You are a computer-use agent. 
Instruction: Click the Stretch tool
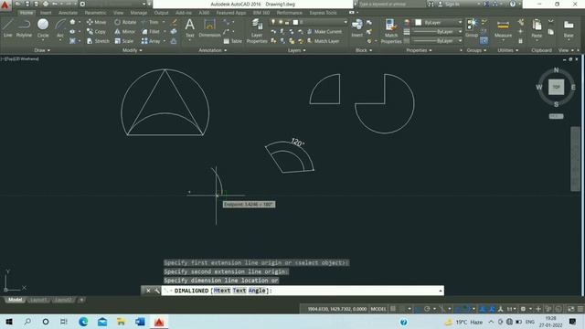(98, 41)
